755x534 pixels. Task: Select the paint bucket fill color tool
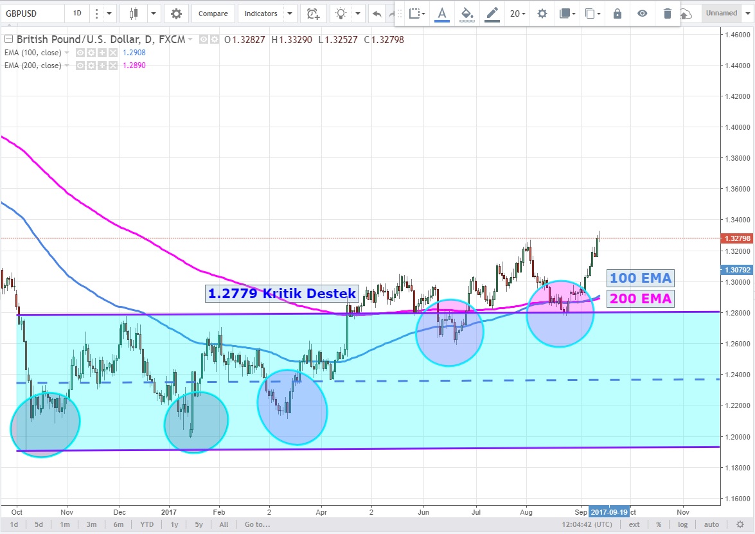[468, 13]
